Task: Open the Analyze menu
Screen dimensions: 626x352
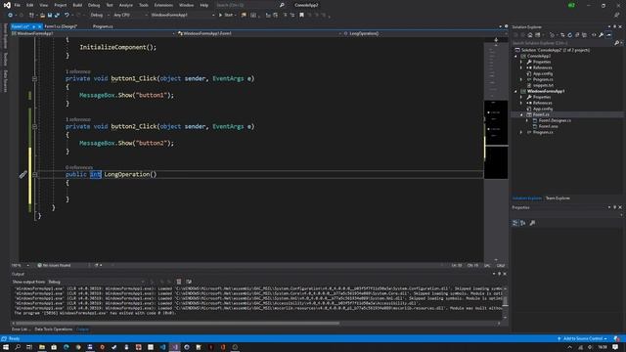Action: [126, 5]
